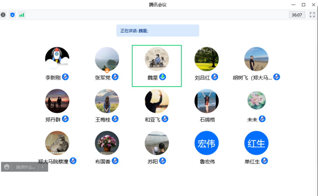Type a message in 说点什么 field
318x196 pixels.
[x=25, y=167]
